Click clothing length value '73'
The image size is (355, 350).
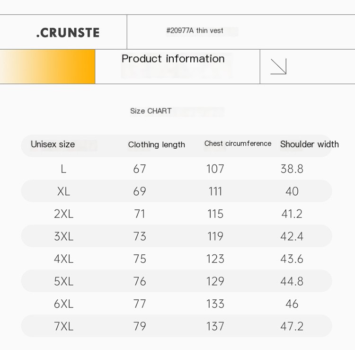click(140, 236)
